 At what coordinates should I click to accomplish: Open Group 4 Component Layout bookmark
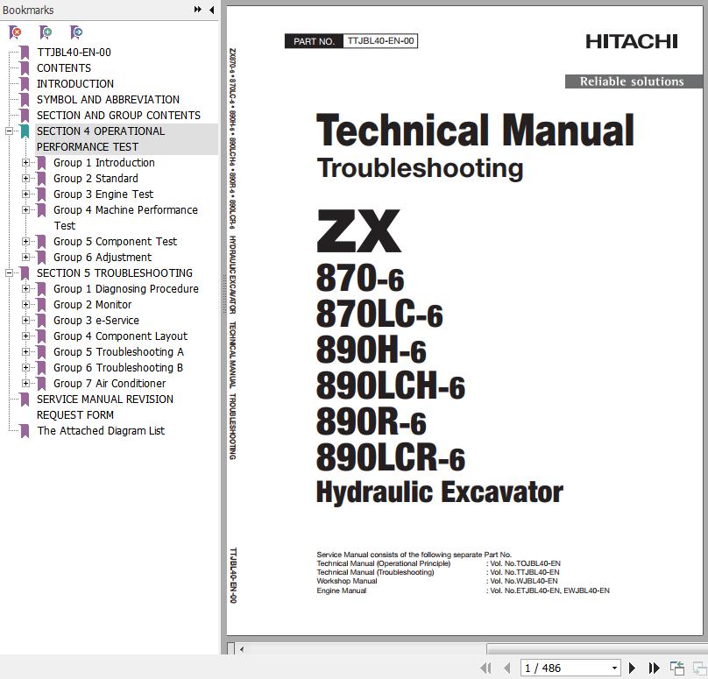121,336
